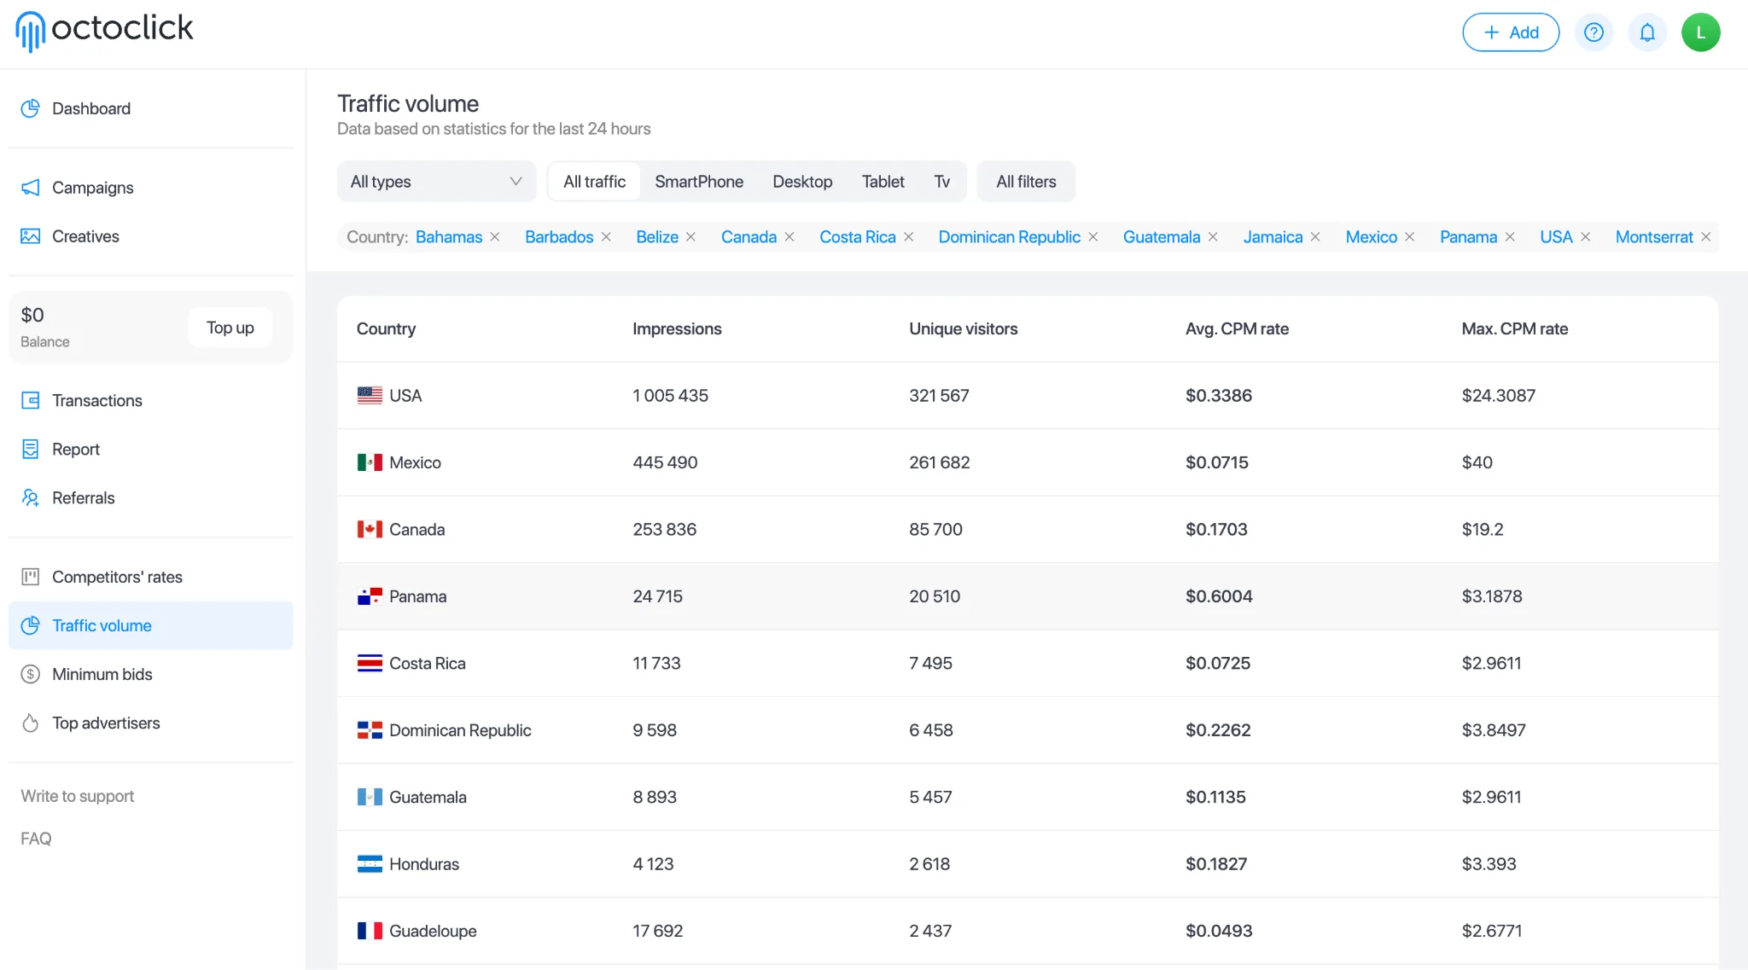Click the Honduras flag in table
1748x970 pixels.
coord(370,864)
